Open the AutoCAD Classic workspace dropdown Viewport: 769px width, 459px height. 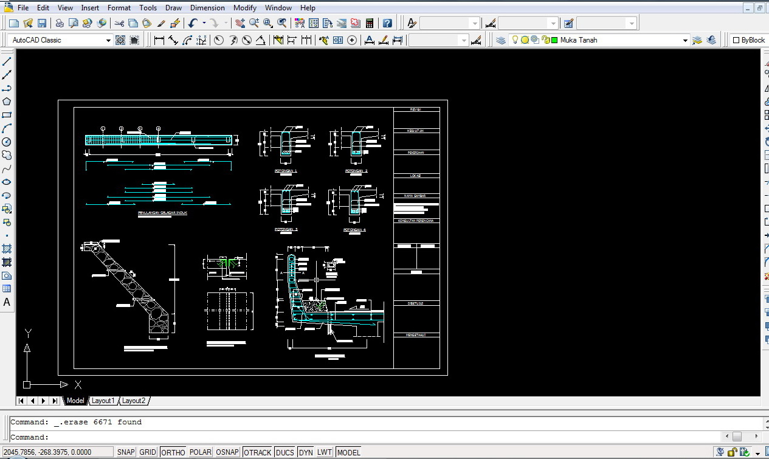click(x=108, y=40)
